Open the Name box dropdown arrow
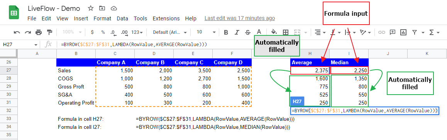Viewport: 447px width, 140px height. [36, 45]
